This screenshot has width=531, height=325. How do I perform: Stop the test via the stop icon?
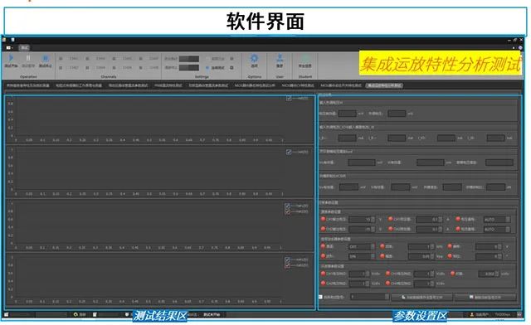point(46,59)
